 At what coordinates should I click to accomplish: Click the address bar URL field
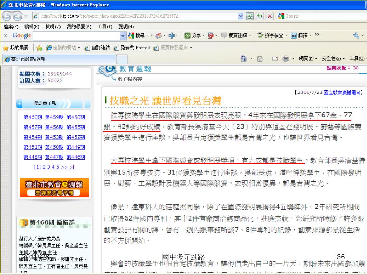pos(138,16)
